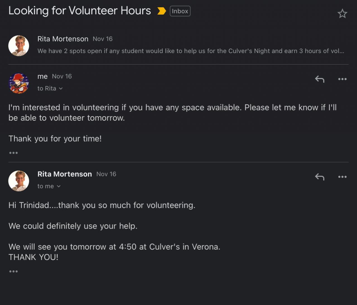Star the Looking for Volunteer Hours conversation
The height and width of the screenshot is (305, 357).
tap(342, 13)
